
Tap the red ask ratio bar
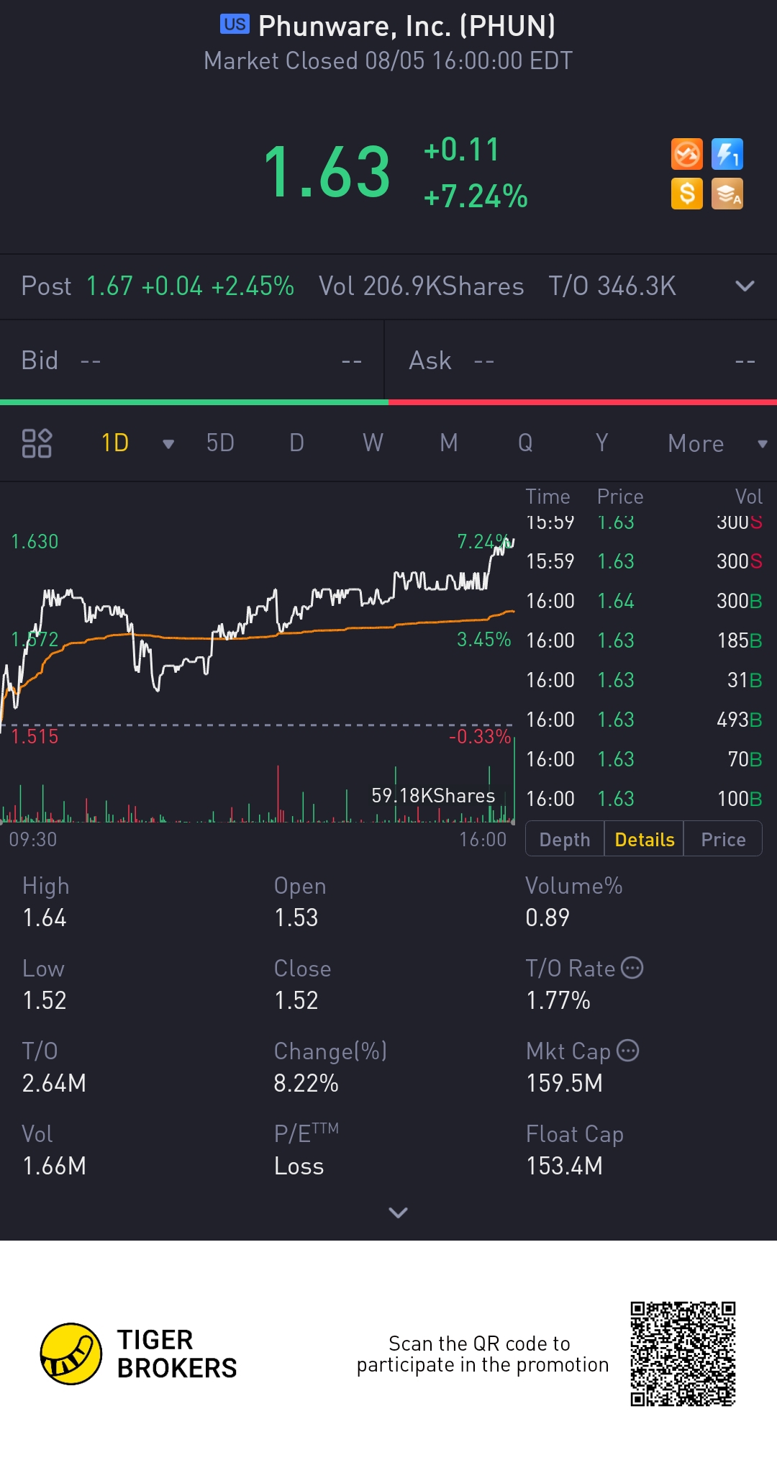coord(583,402)
